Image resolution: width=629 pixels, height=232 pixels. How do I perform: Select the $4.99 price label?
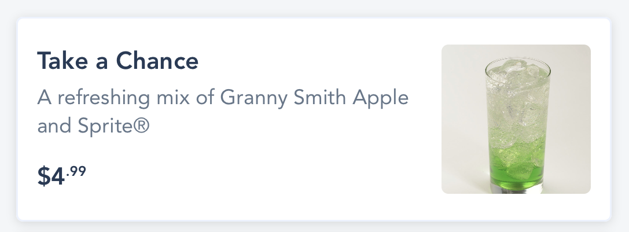tap(62, 176)
